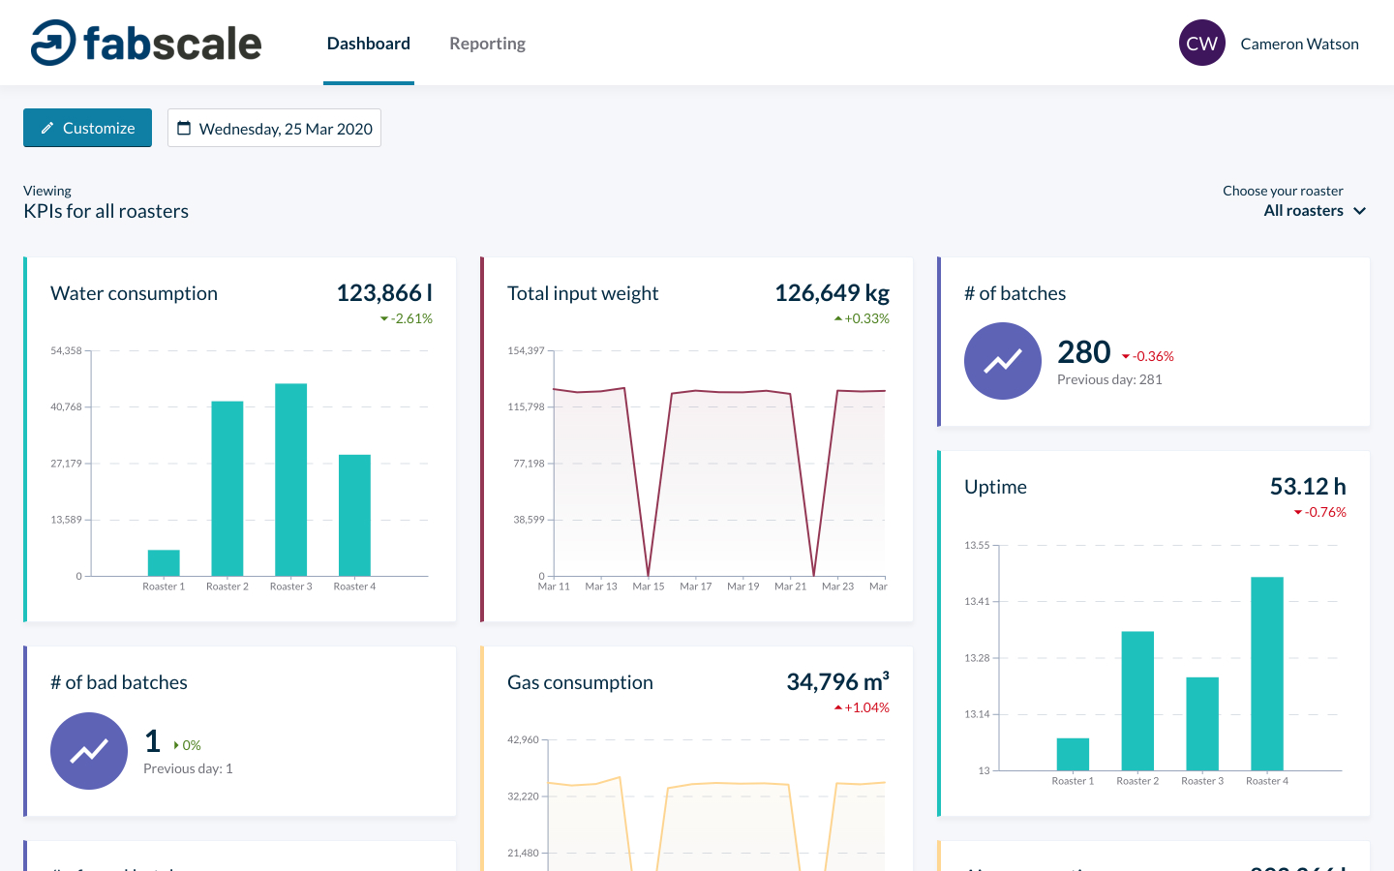1394x871 pixels.
Task: Click the 280 batches value
Action: 1084,352
